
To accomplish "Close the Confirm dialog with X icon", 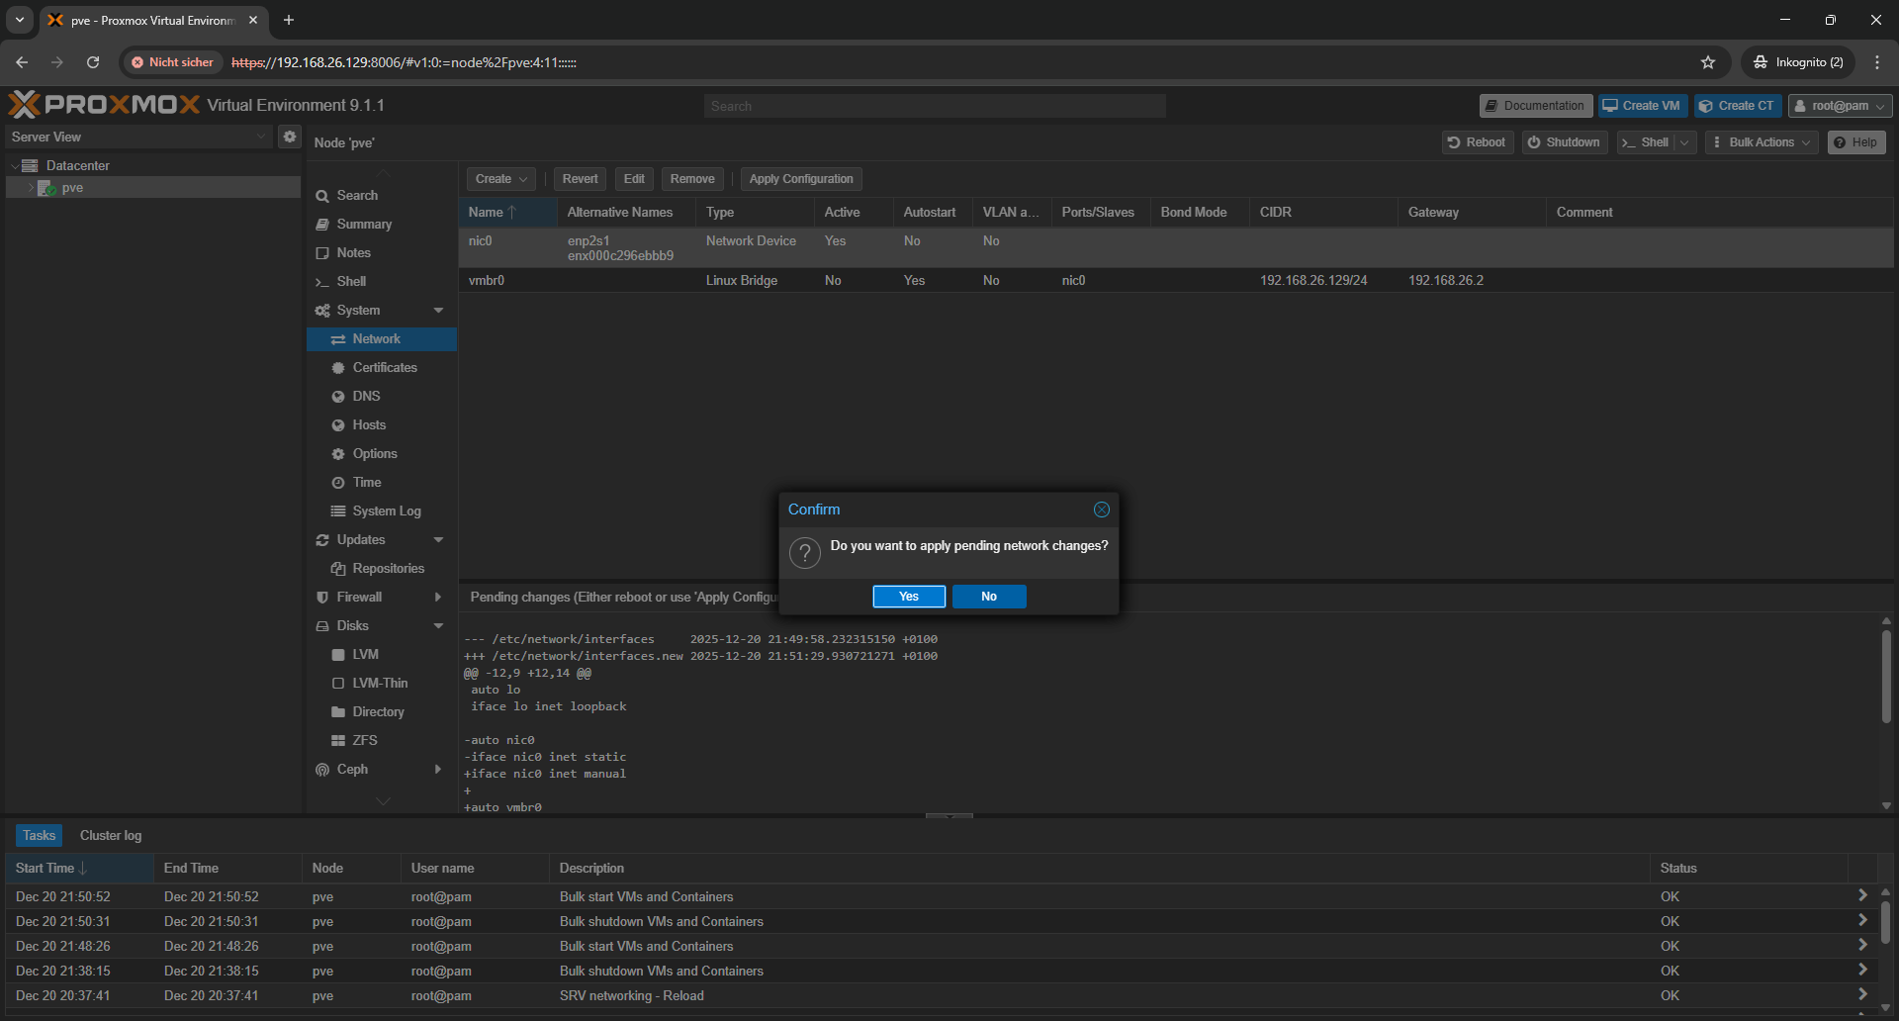I will coord(1101,510).
